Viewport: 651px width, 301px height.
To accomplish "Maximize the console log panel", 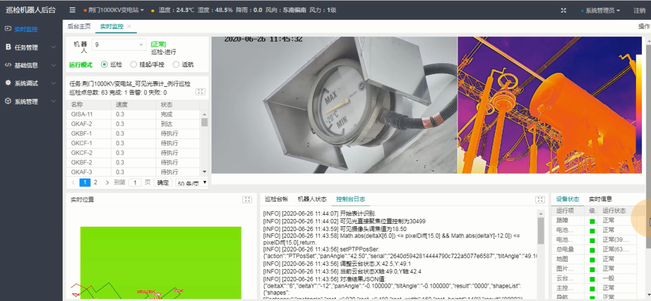I will [539, 200].
